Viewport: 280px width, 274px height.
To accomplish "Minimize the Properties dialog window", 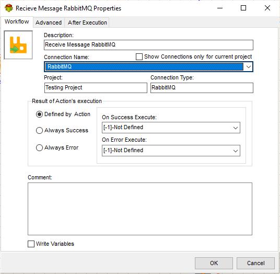I will (220, 8).
